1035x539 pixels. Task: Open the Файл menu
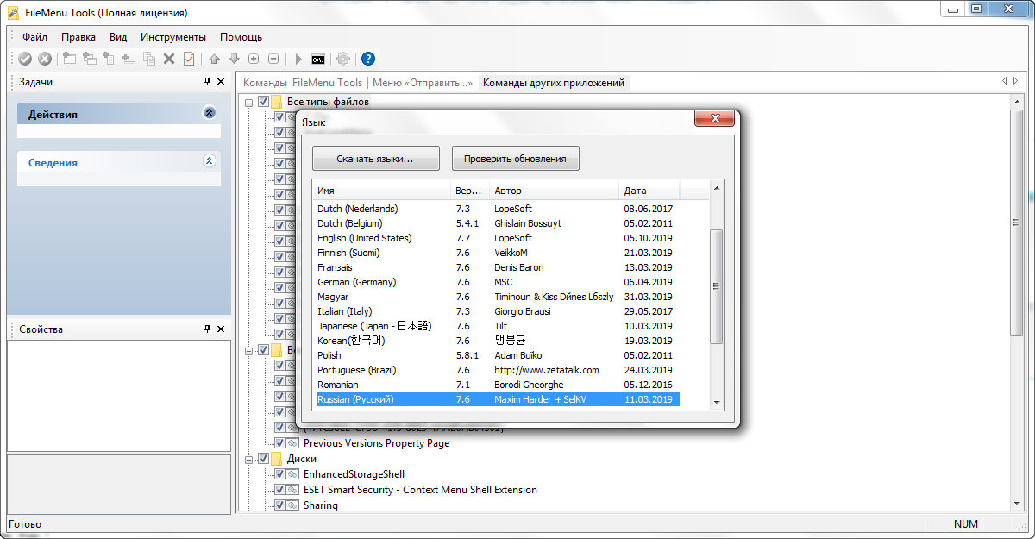click(x=35, y=37)
